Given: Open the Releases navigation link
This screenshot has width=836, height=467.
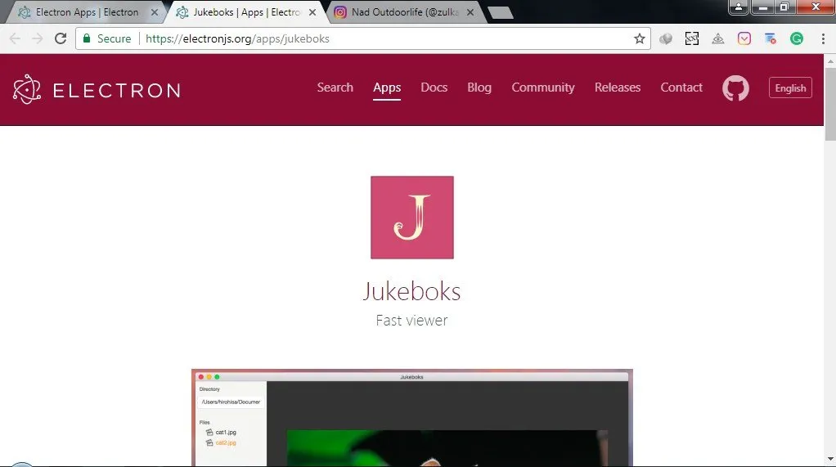Looking at the screenshot, I should click(x=618, y=88).
